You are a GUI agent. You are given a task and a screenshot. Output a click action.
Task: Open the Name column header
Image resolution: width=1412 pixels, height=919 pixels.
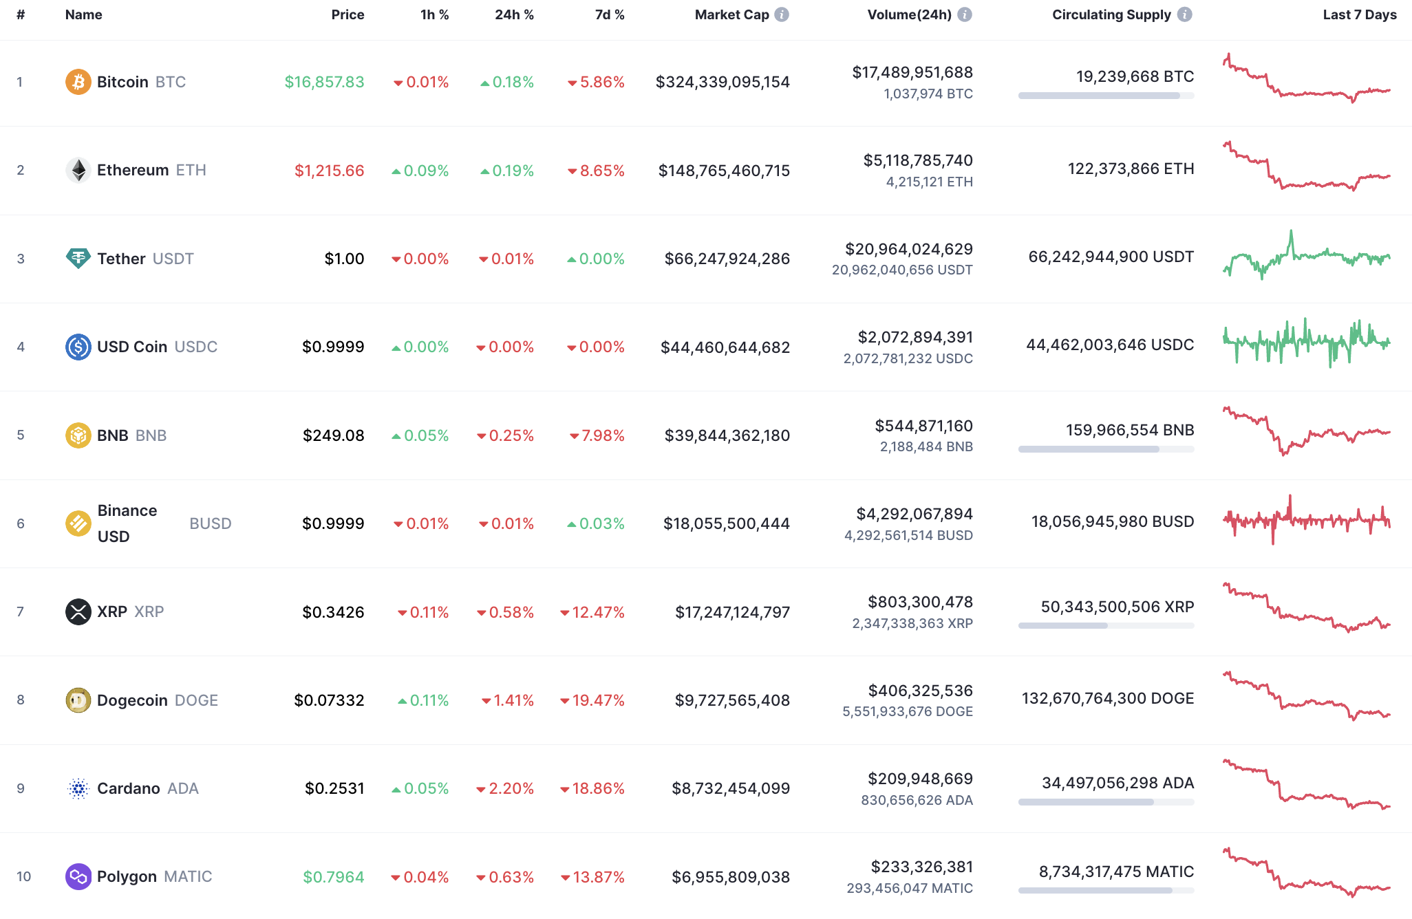point(83,14)
